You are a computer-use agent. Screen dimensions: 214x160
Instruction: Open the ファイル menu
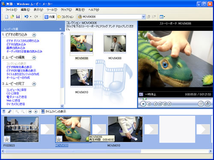[x=11, y=10]
